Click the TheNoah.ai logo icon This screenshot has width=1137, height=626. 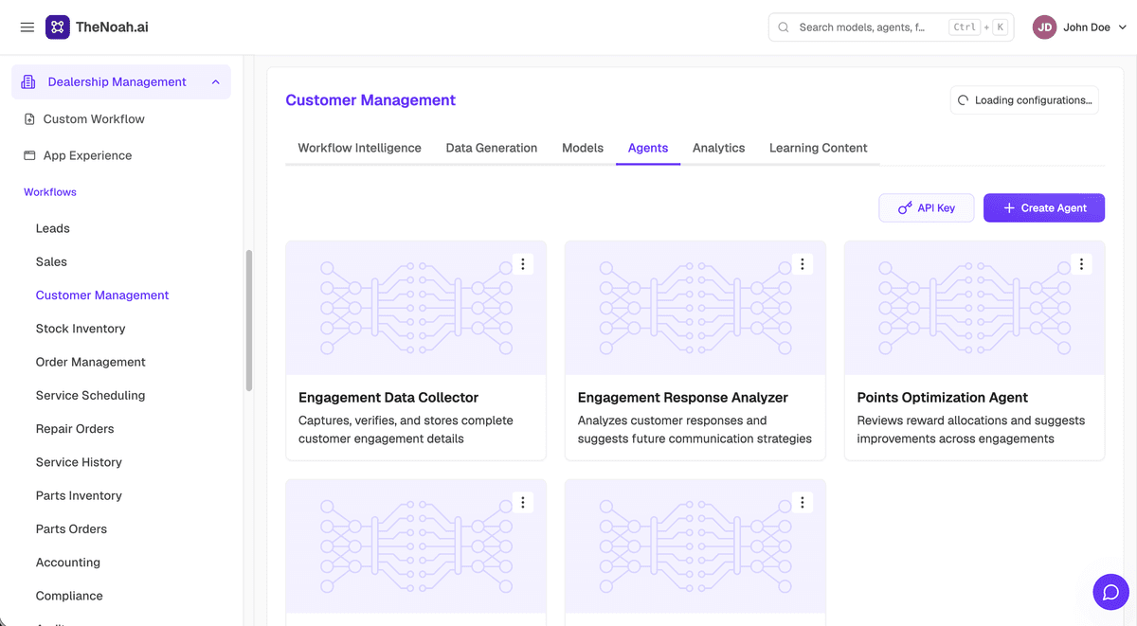point(57,27)
